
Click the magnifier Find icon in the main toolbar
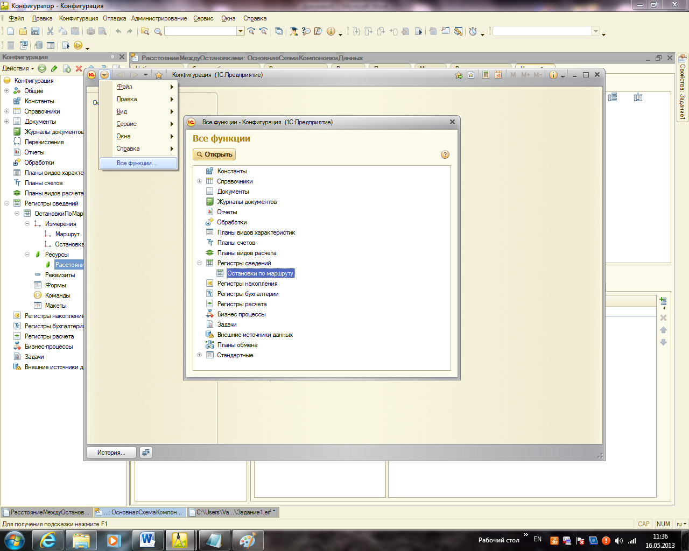point(158,32)
